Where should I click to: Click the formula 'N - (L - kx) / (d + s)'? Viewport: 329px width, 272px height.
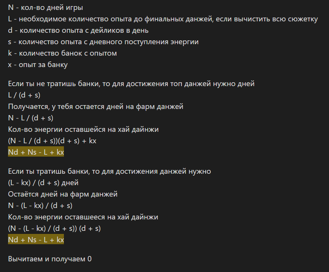[40, 206]
